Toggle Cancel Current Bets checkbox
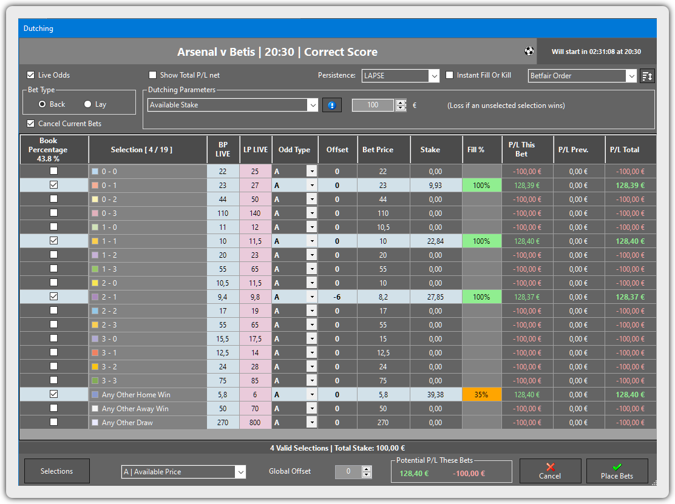 30,123
